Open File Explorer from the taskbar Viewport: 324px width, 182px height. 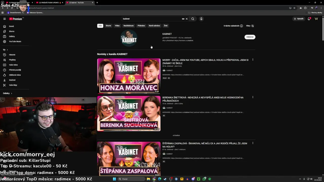[149, 179]
